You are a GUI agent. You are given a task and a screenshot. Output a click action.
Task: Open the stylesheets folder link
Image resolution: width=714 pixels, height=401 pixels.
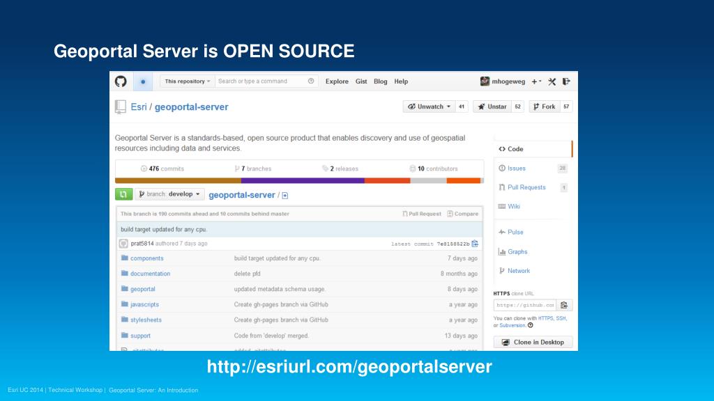click(146, 320)
